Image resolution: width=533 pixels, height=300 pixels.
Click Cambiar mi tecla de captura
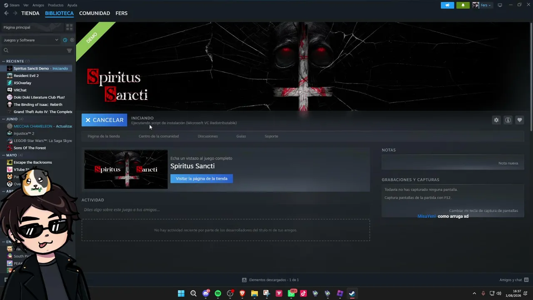[x=483, y=210]
